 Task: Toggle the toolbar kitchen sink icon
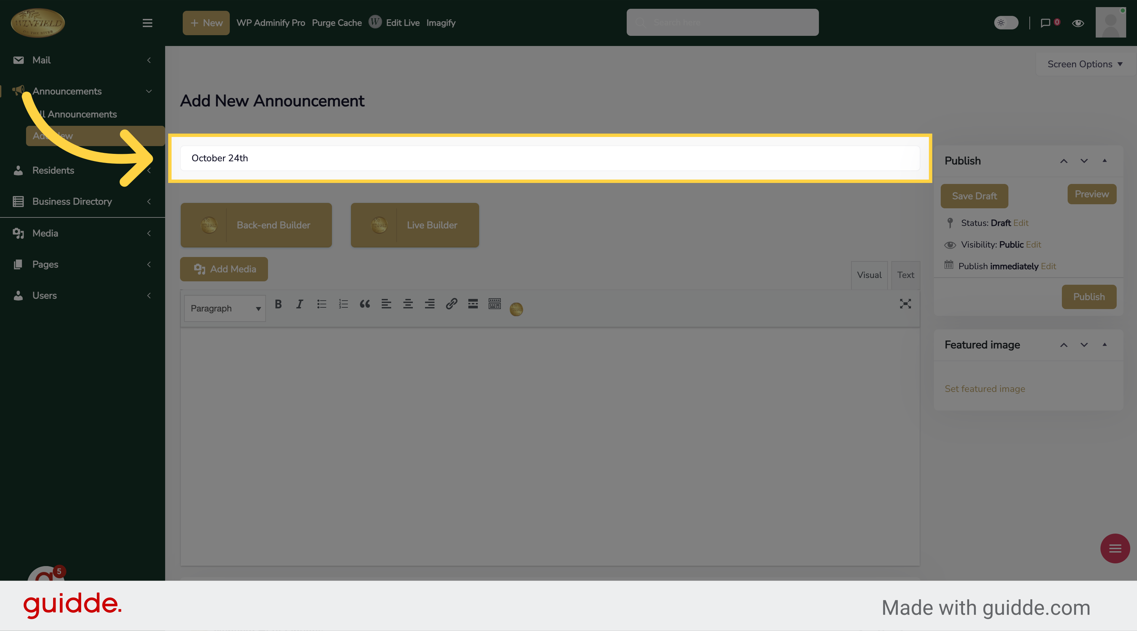click(494, 304)
